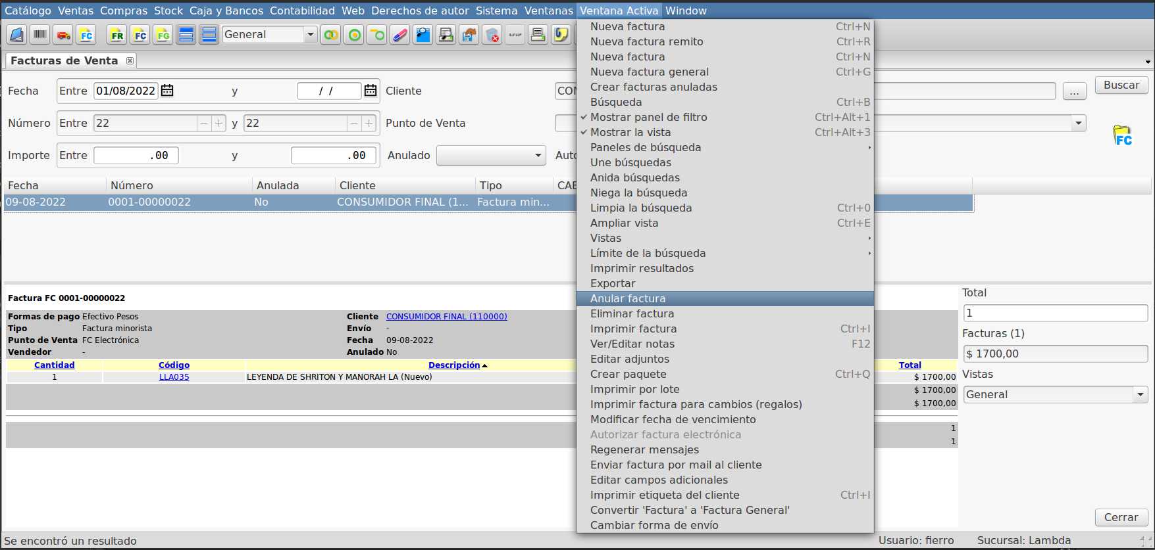Click the Facturas (1) amount field

[x=1056, y=354]
